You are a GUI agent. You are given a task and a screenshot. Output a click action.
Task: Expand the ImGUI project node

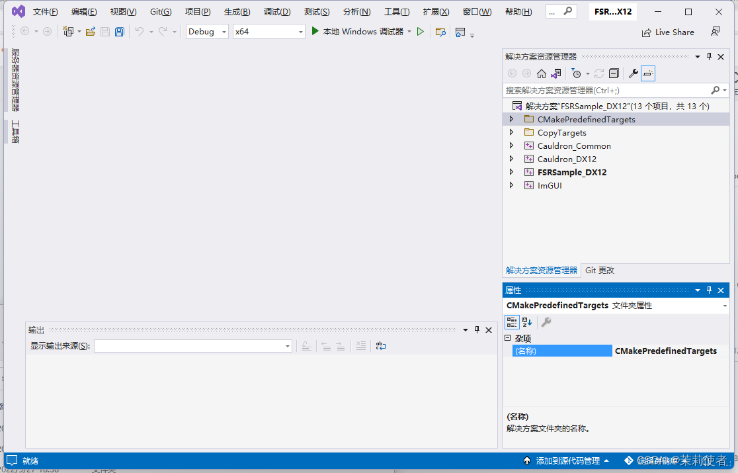pos(512,185)
